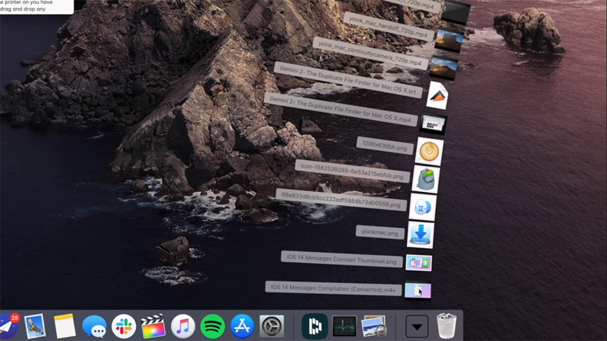Screen dimensions: 607x341
Task: Open Spark mail app with 28 badge
Action: (8, 326)
